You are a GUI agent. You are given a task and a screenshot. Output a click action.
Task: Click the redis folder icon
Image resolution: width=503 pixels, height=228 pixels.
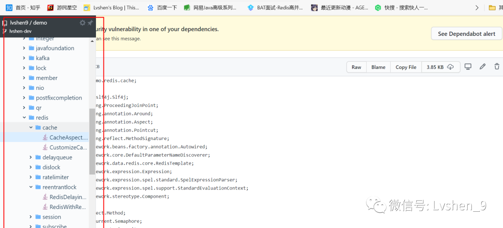(x=31, y=118)
